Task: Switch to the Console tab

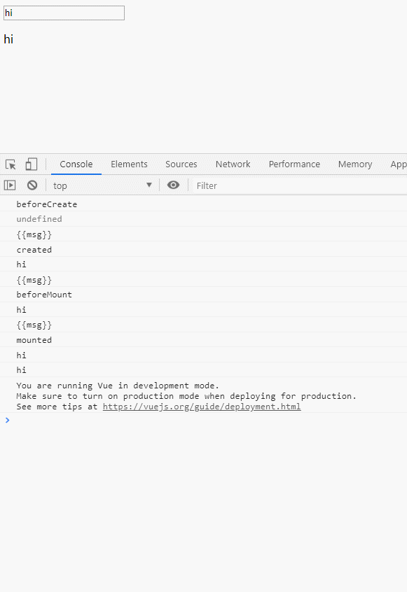Action: point(76,164)
